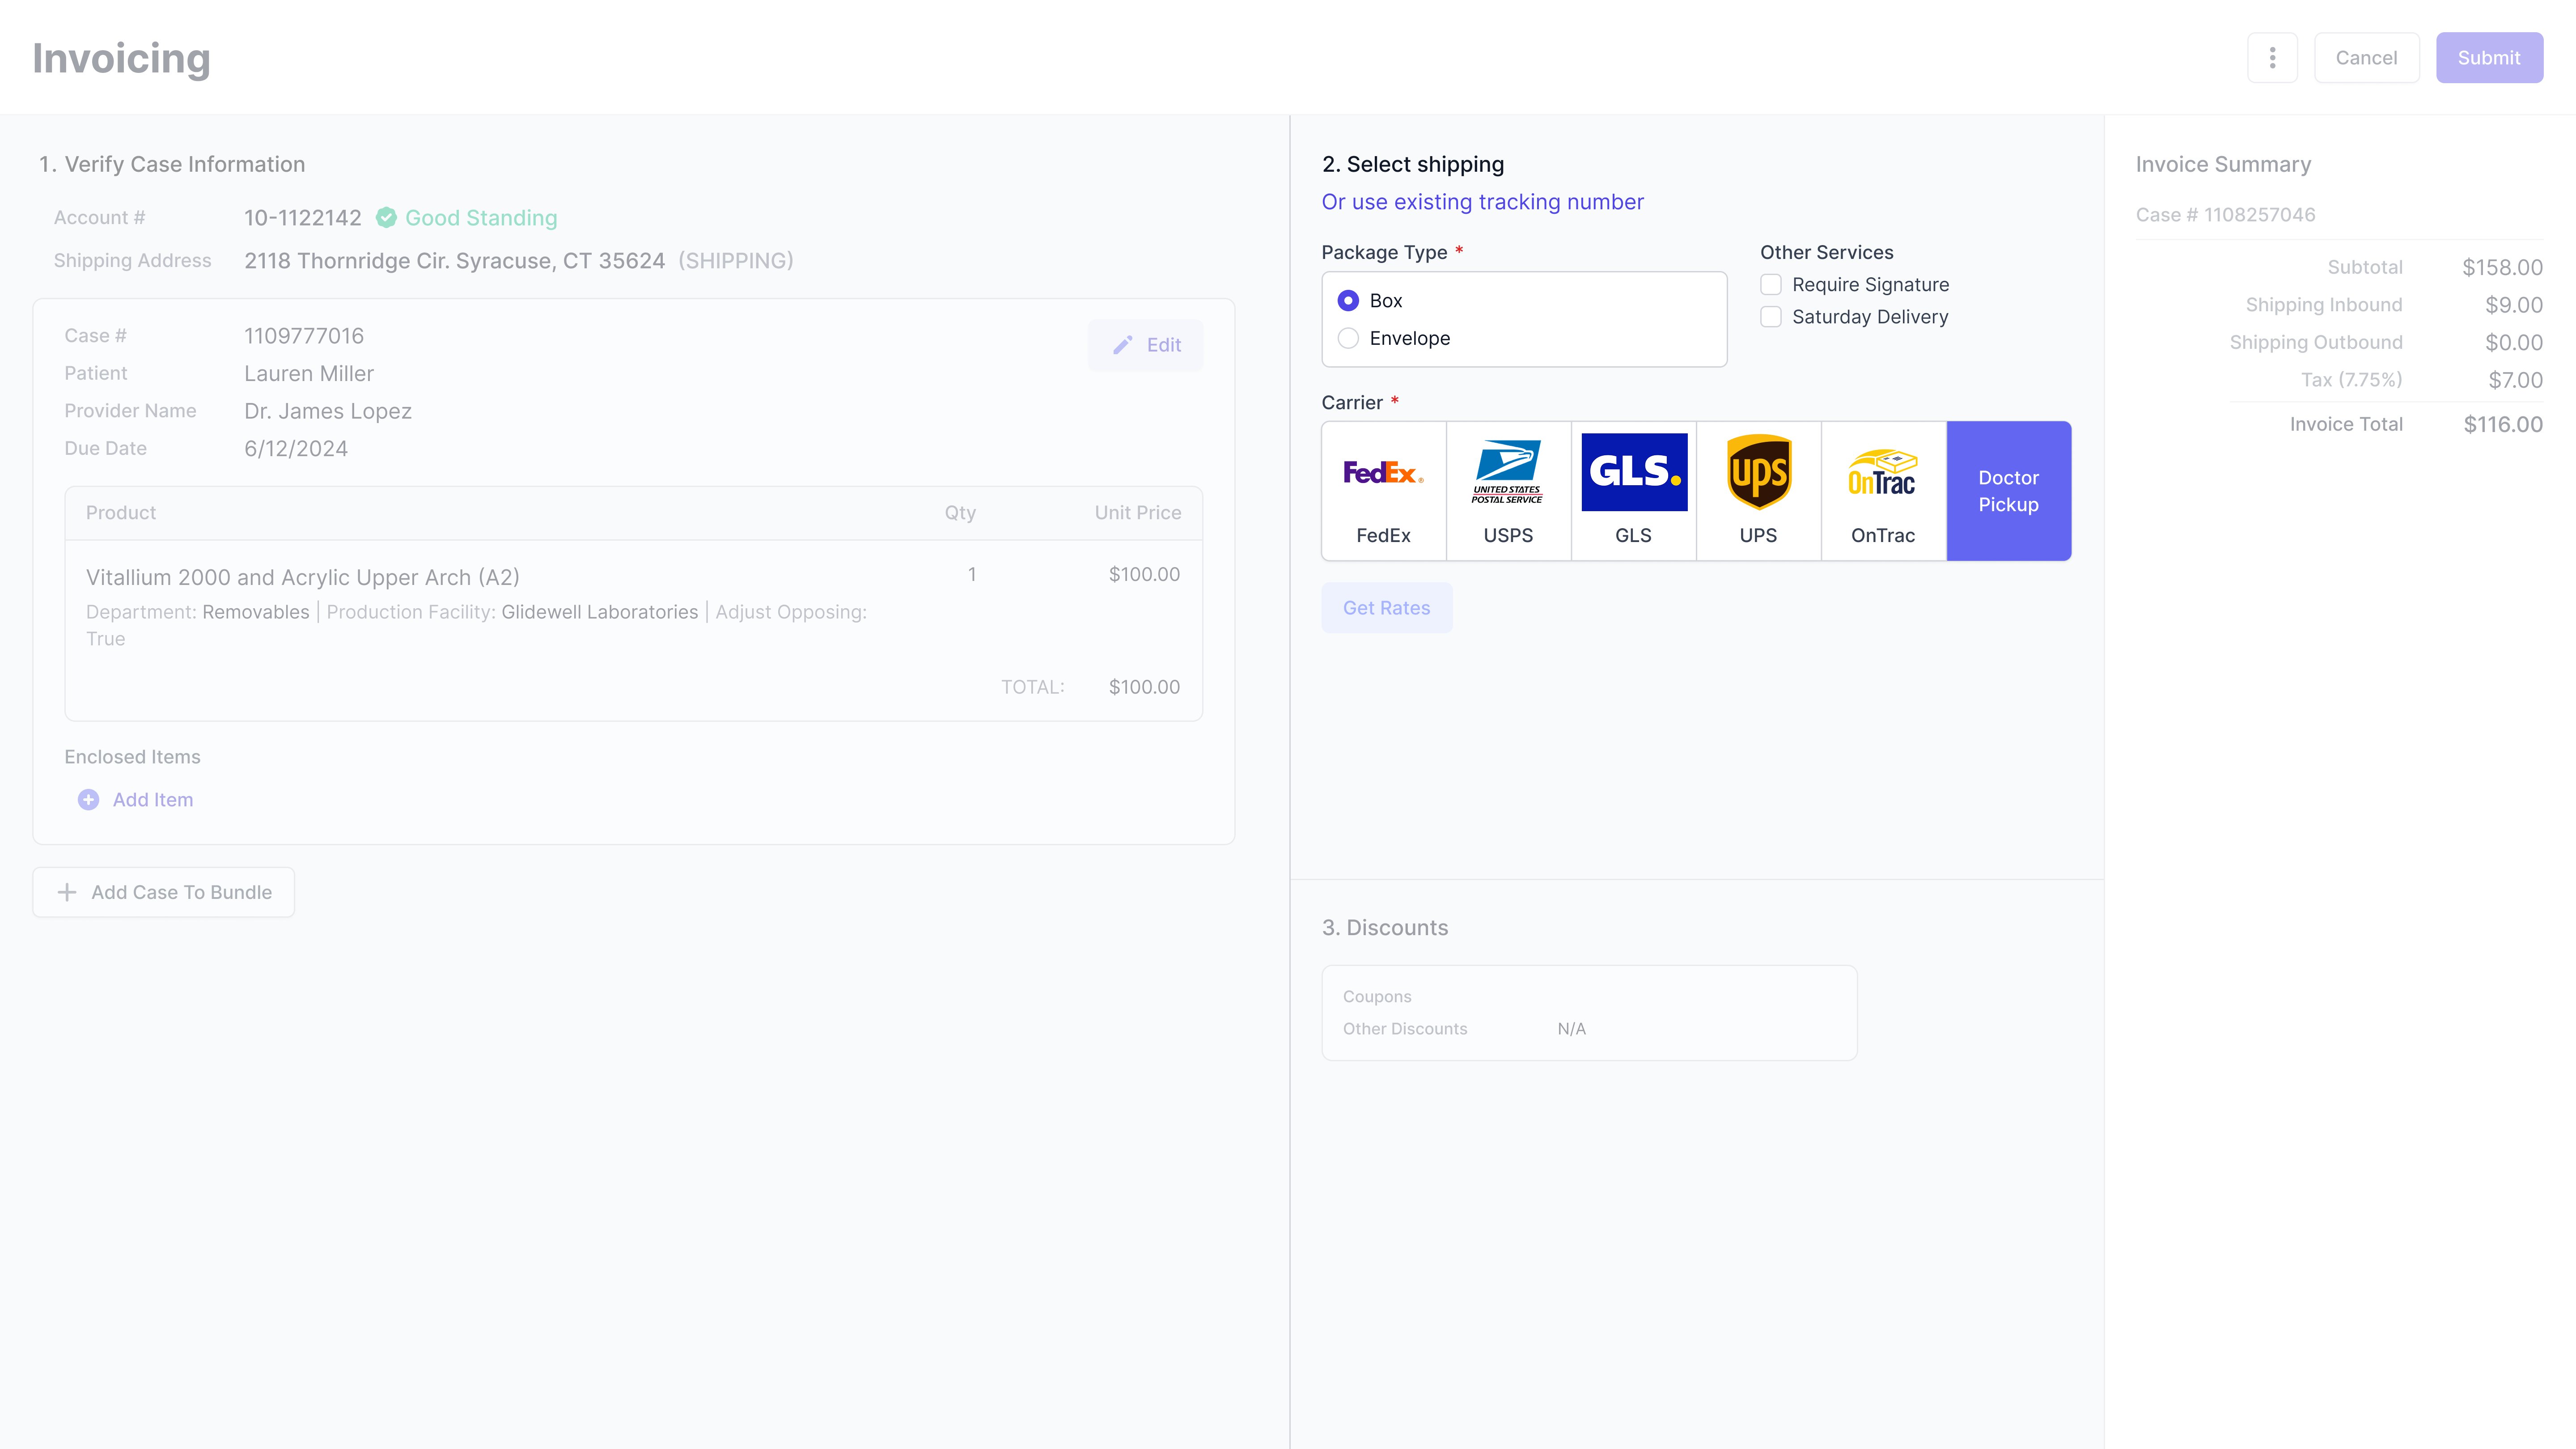Click the Carrier label
The image size is (2576, 1449).
click(x=1351, y=403)
